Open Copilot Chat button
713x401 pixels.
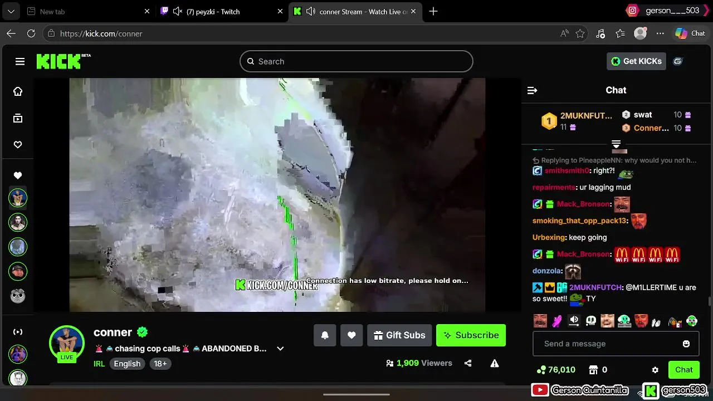coord(691,33)
